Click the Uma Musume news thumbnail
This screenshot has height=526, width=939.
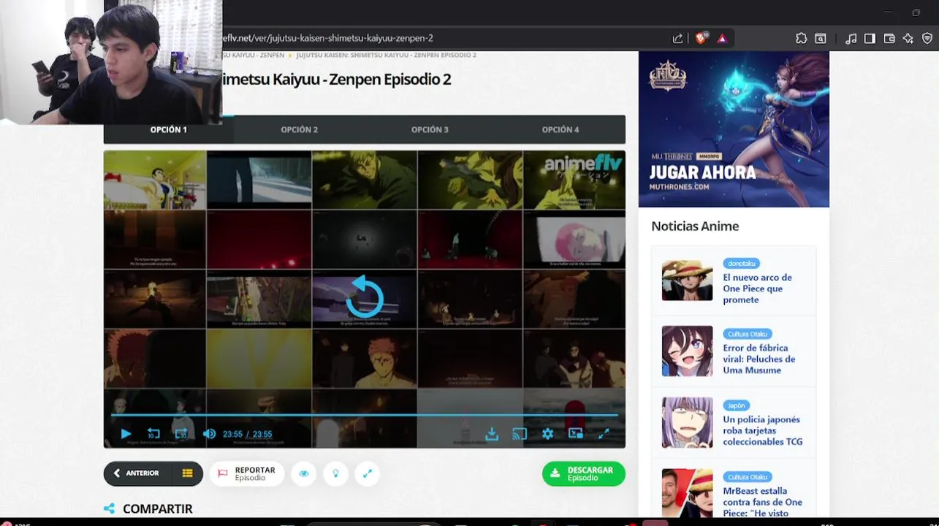(x=687, y=351)
